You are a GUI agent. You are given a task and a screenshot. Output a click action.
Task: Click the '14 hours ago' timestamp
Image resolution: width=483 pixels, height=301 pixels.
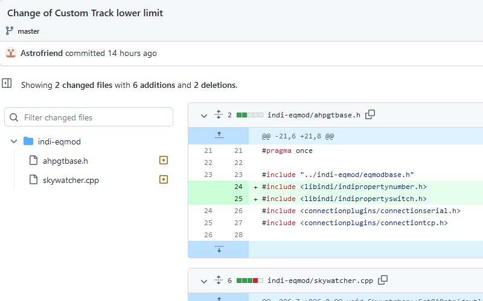tap(132, 53)
